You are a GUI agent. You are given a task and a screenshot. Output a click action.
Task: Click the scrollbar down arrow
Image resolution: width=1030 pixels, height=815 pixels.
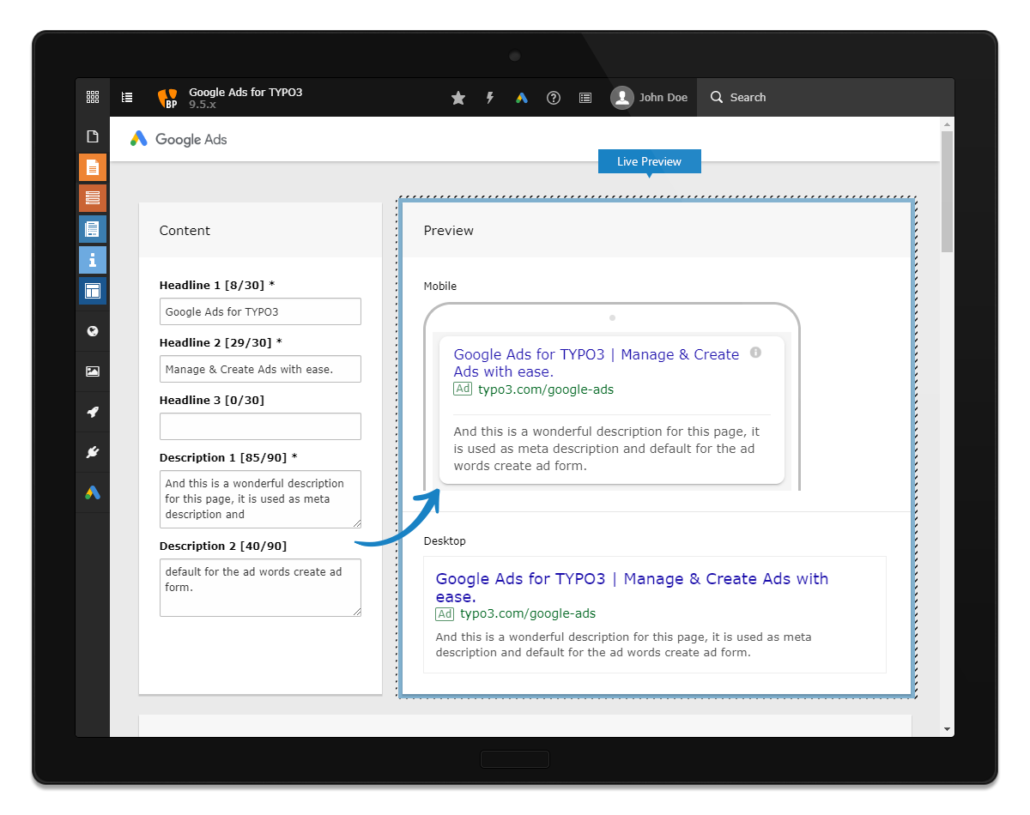947,729
